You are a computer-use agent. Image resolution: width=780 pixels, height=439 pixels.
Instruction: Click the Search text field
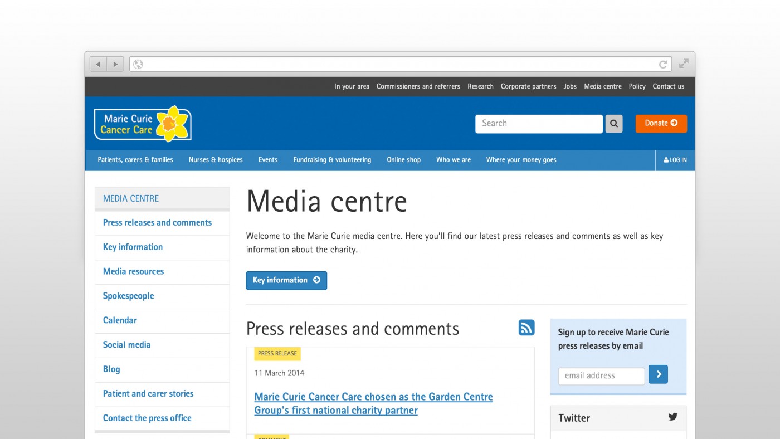tap(539, 124)
